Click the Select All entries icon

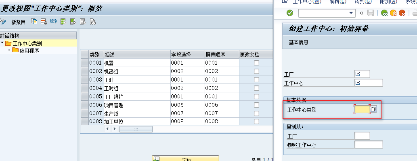point(63,22)
